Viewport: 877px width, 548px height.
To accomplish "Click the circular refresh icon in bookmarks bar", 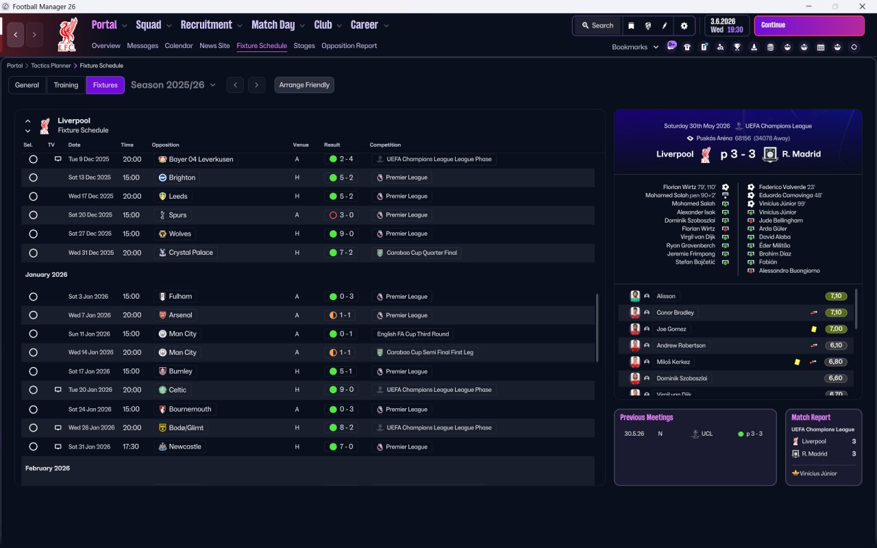I will pos(854,47).
